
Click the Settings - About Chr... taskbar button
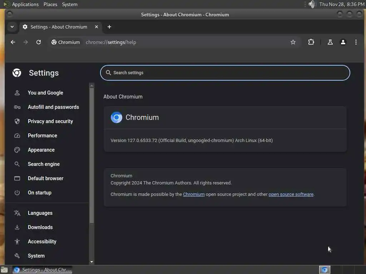click(42, 270)
